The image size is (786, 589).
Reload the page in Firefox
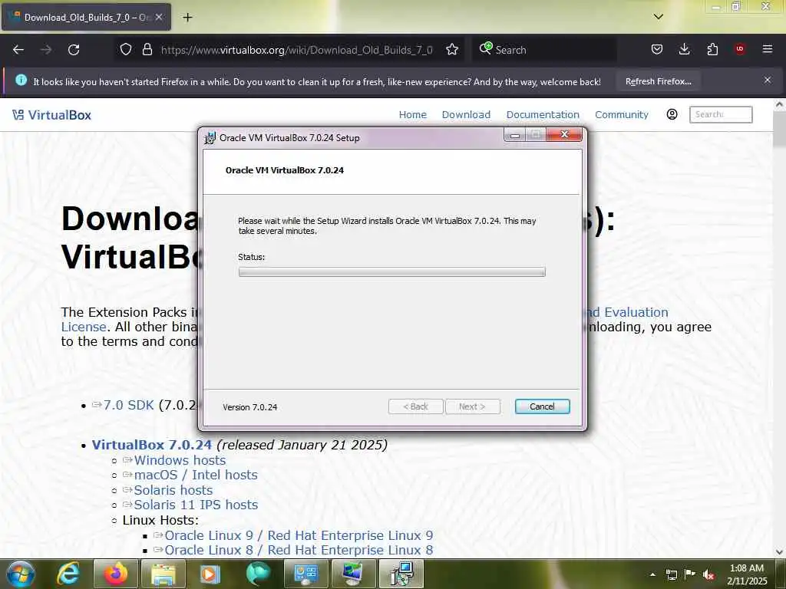74,50
